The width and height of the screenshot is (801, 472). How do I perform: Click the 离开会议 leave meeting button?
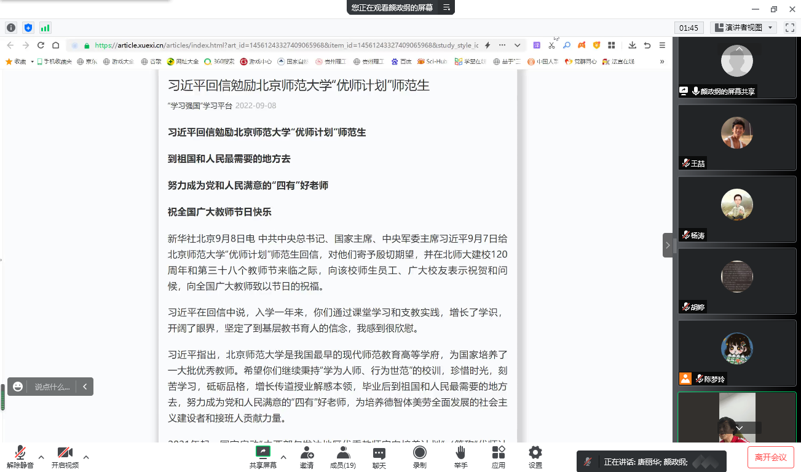click(770, 457)
